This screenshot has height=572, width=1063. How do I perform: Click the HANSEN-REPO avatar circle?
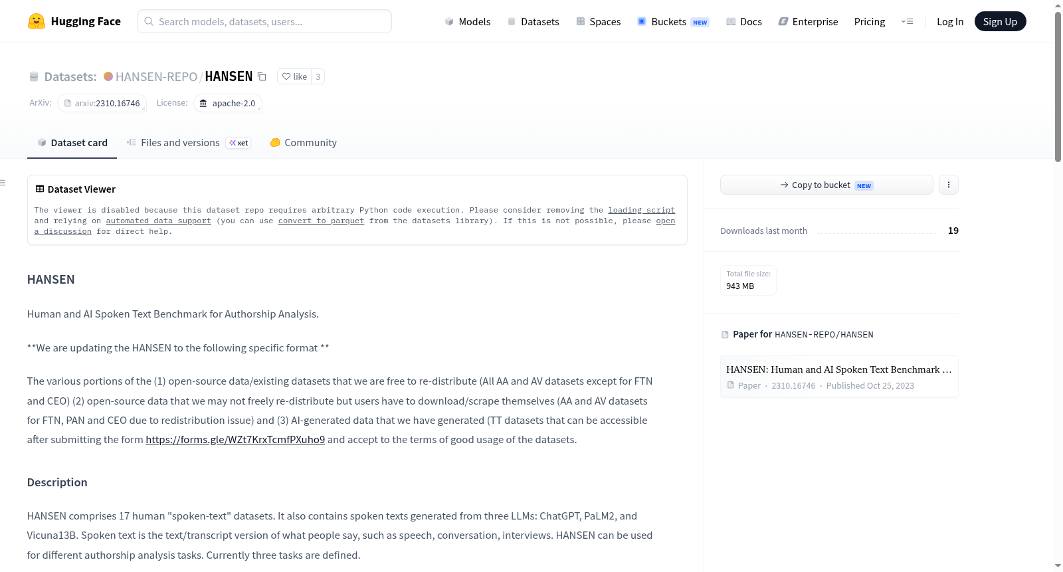coord(108,76)
